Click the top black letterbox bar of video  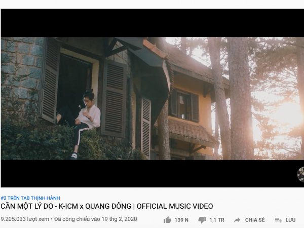(x=153, y=23)
